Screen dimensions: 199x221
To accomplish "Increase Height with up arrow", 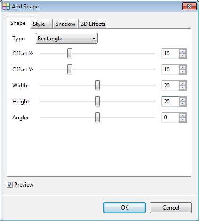I will coord(183,100).
